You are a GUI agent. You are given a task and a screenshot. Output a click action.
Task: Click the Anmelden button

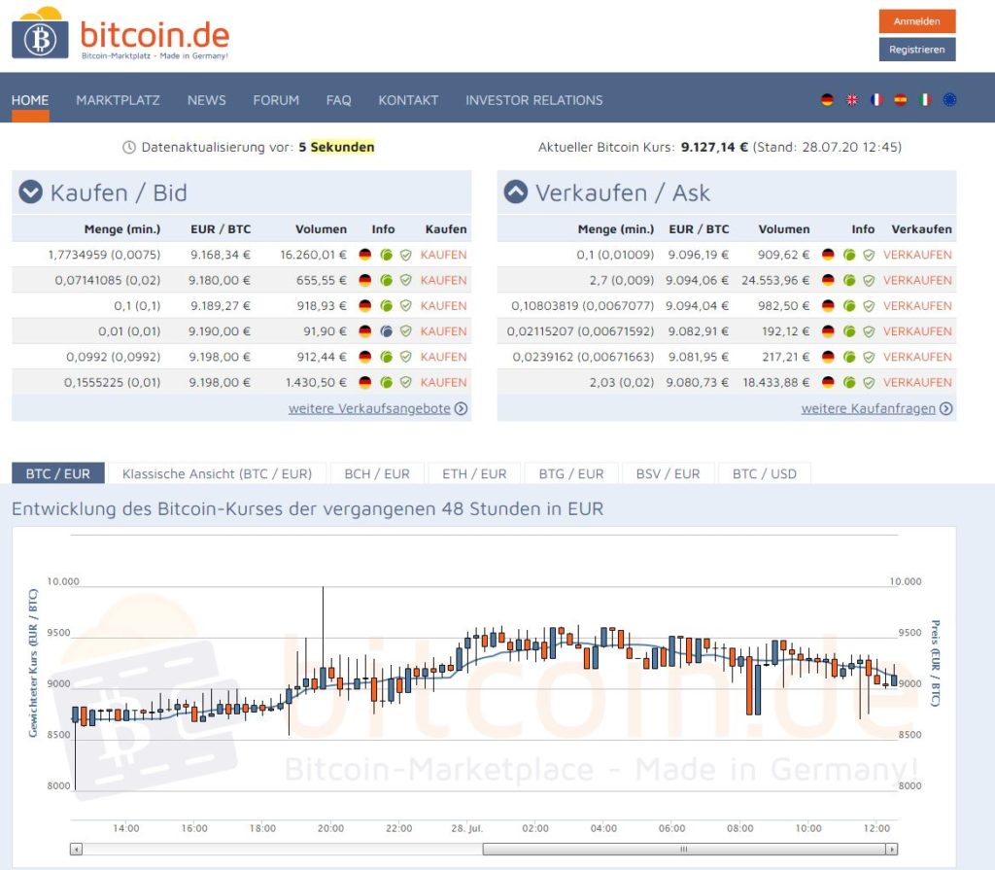917,21
